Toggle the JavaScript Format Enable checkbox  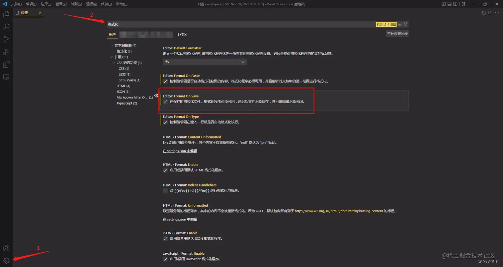click(165, 259)
